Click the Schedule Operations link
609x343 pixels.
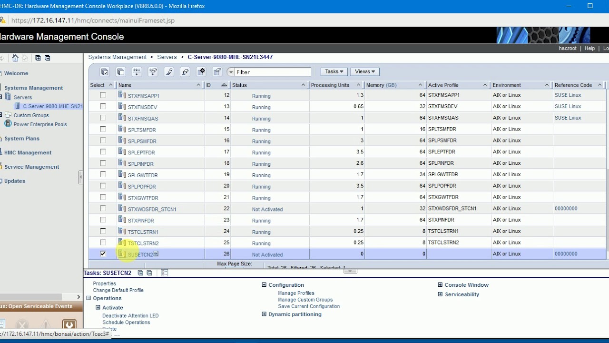click(x=126, y=323)
